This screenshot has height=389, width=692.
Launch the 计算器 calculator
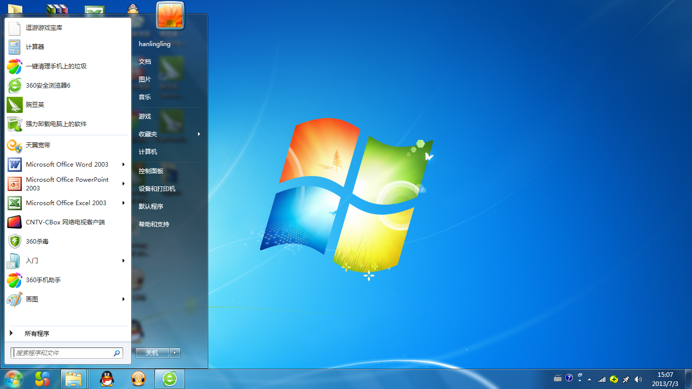point(68,47)
